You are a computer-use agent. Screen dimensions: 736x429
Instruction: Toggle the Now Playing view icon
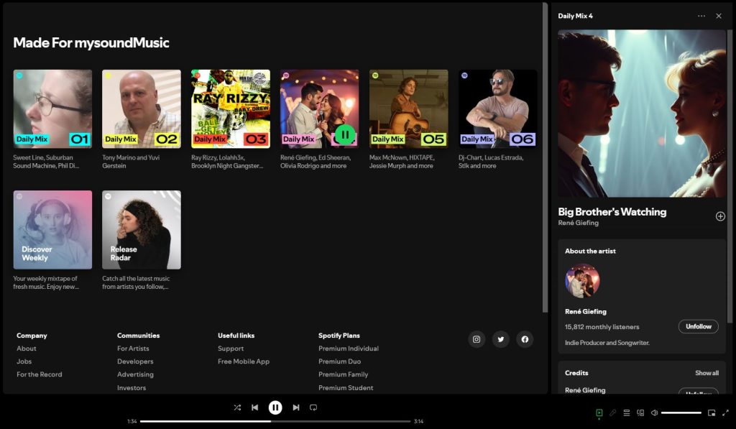pos(599,412)
